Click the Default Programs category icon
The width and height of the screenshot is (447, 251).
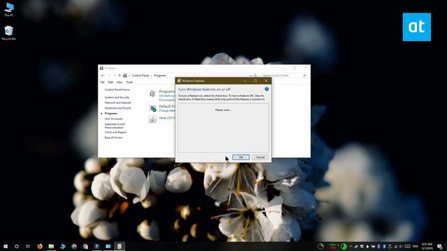(152, 109)
